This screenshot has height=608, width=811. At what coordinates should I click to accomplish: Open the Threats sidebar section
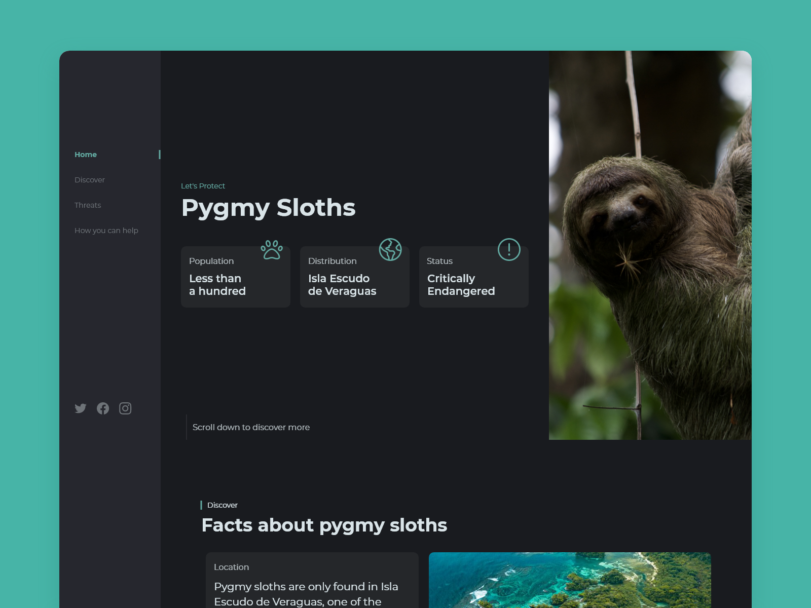tap(88, 205)
